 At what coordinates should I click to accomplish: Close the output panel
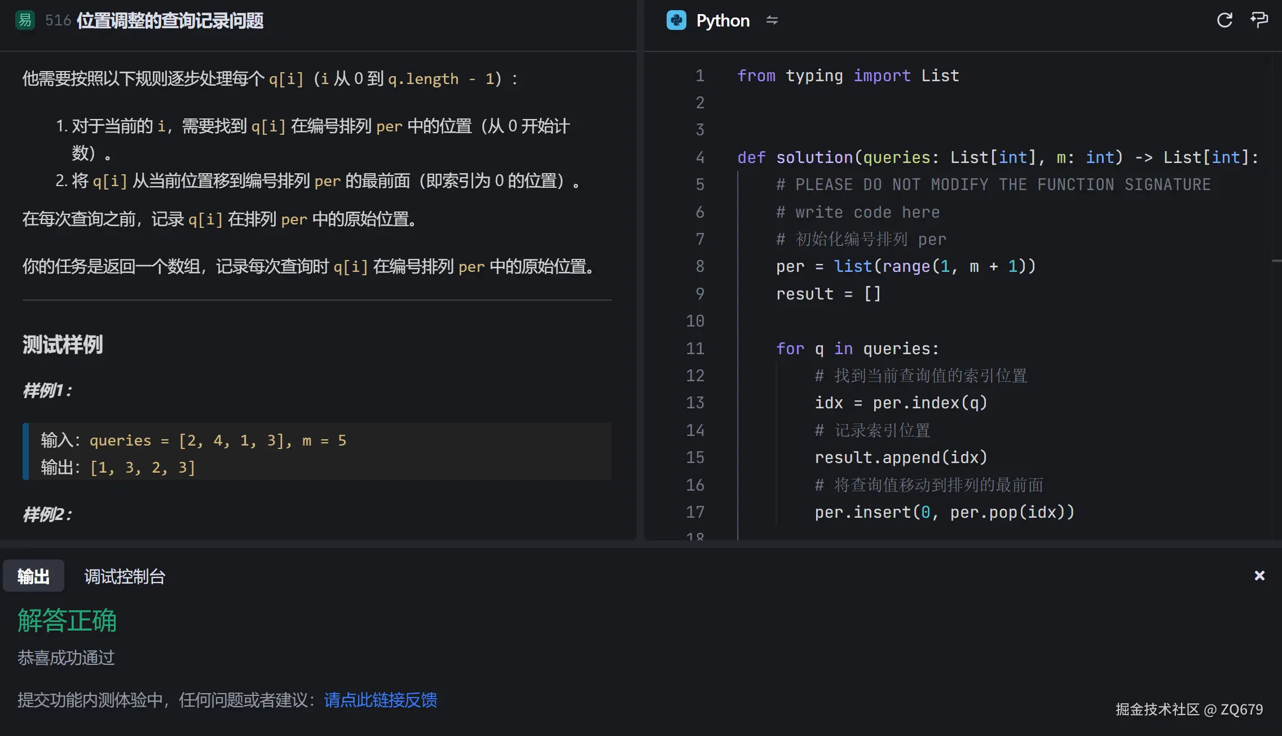1258,575
